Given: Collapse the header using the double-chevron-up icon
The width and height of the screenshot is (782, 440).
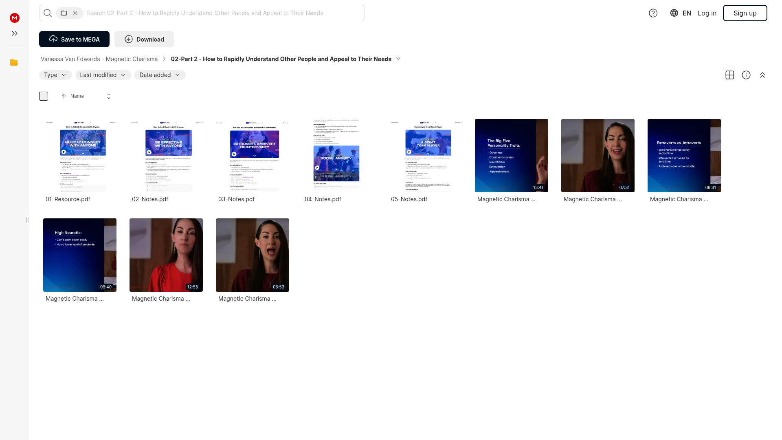Looking at the screenshot, I should coord(762,75).
